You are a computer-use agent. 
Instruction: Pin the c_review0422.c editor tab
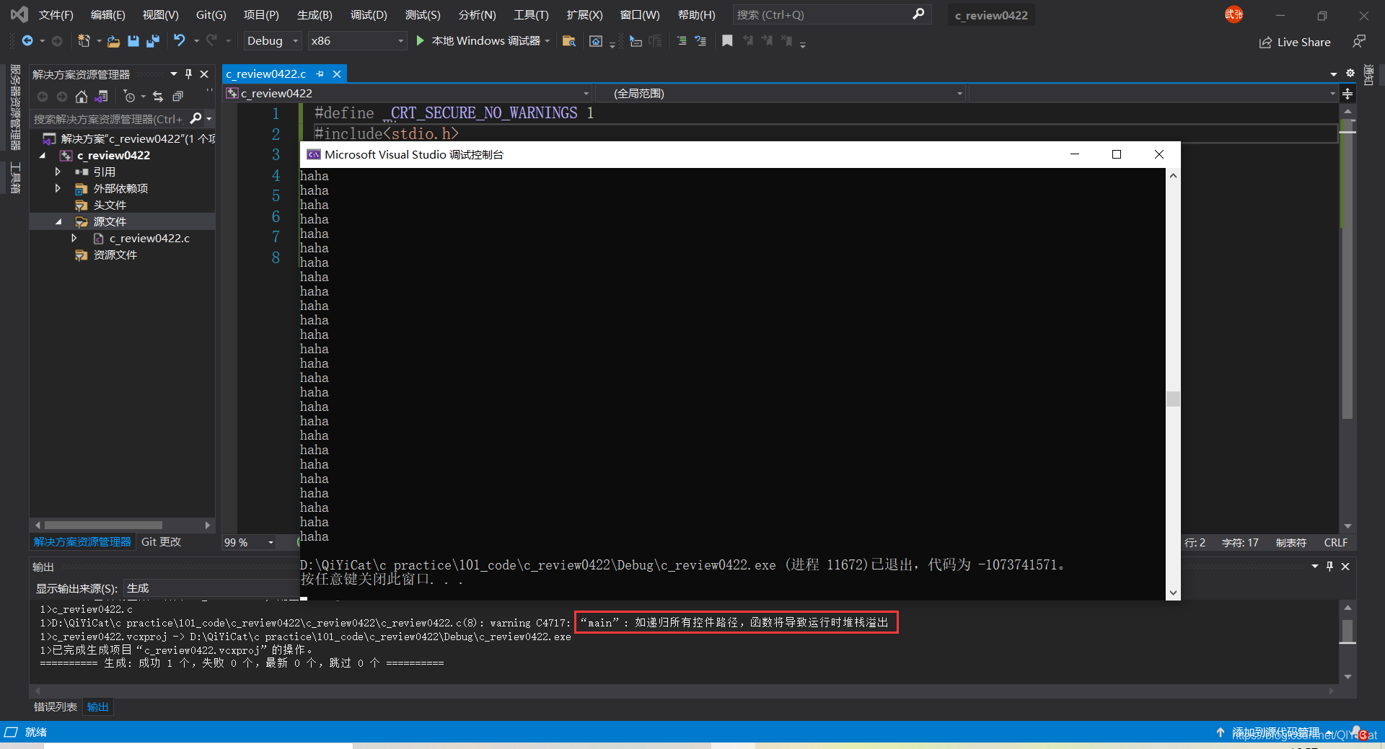click(x=320, y=74)
